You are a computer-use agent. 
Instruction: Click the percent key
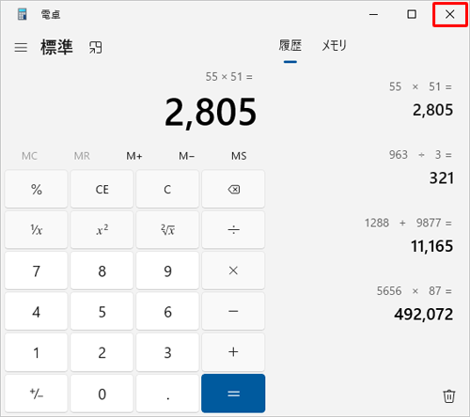click(x=37, y=189)
